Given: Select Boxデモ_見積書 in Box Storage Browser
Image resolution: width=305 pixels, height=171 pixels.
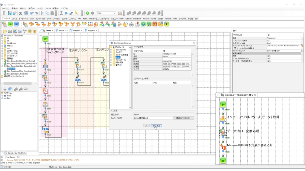Looking at the screenshot, I should click(122, 55).
